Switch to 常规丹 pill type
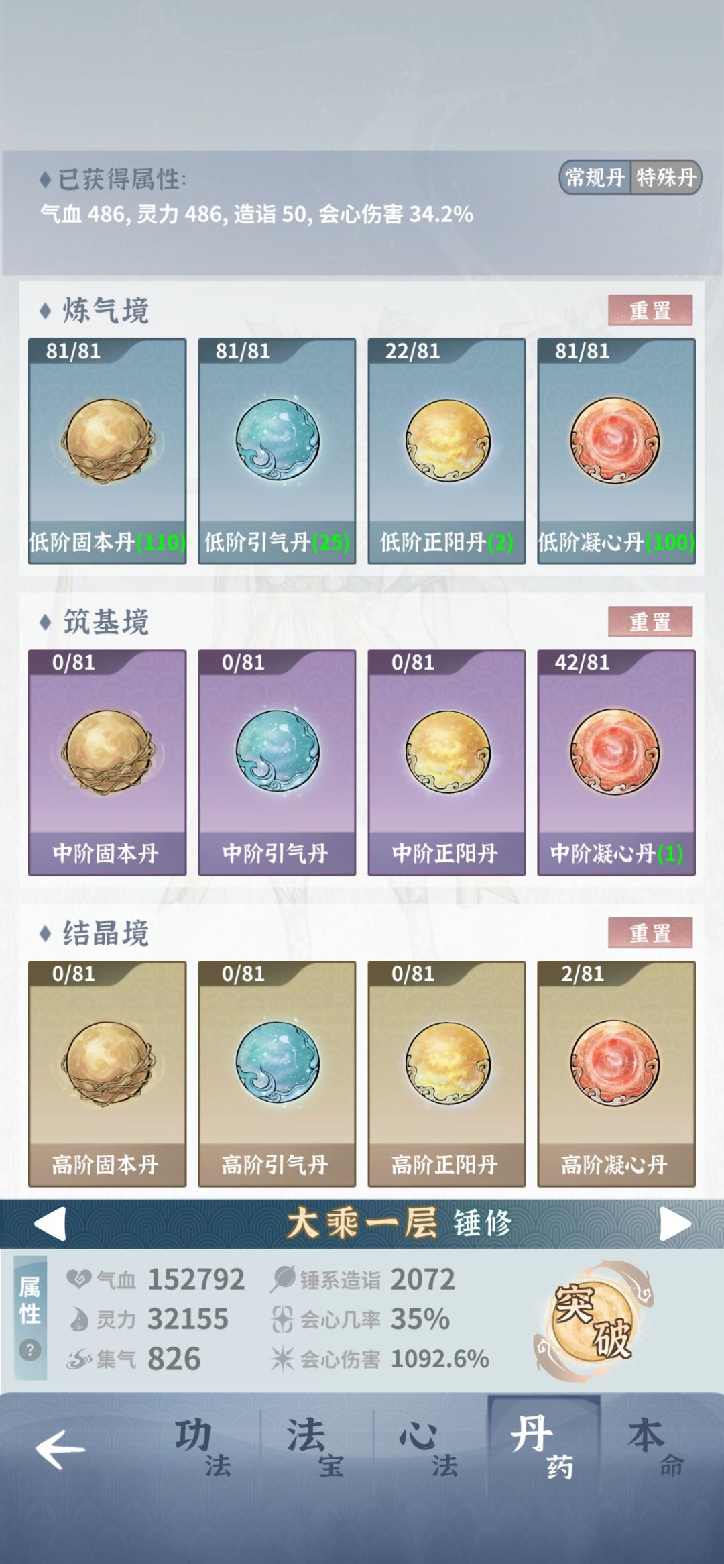724x1564 pixels. click(595, 177)
